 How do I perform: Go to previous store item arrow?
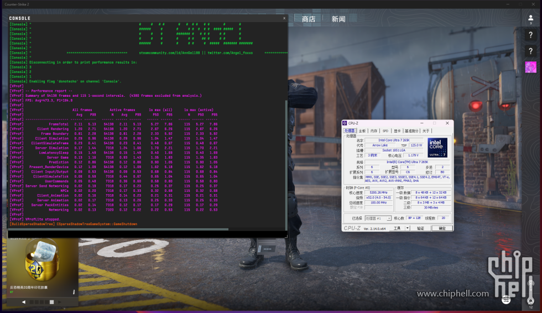pyautogui.click(x=23, y=302)
